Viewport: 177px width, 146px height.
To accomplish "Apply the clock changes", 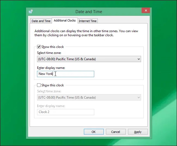I will 138,132.
